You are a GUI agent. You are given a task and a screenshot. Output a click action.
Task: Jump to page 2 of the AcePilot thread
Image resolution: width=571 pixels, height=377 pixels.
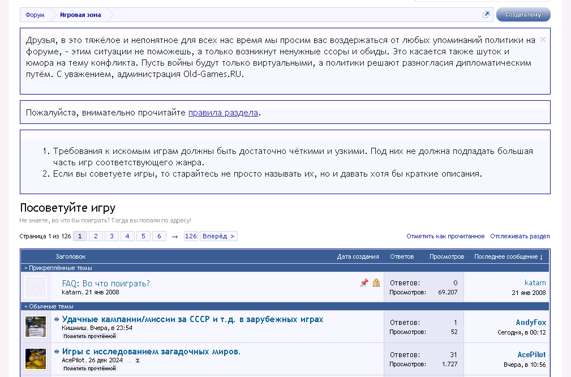[138, 361]
